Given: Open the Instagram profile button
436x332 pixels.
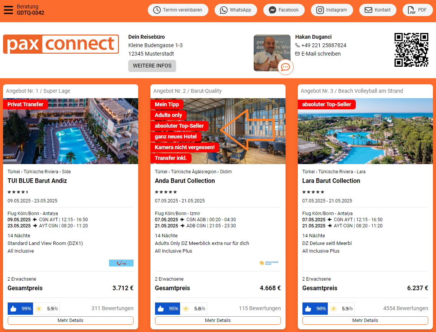Looking at the screenshot, I should (332, 10).
